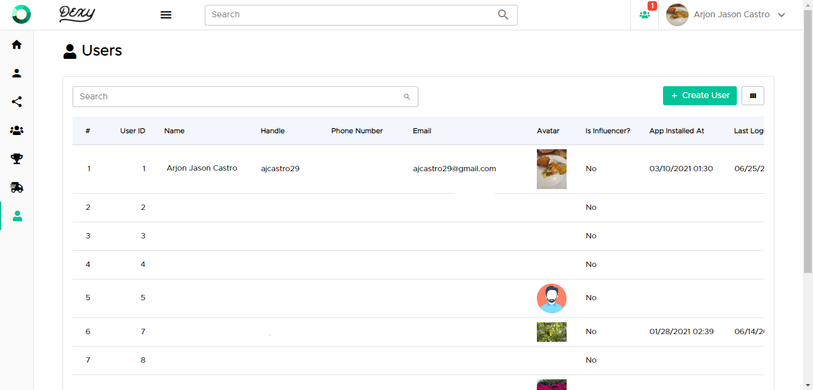This screenshot has width=813, height=390.
Task: Click the user ID 8 cell
Action: (143, 360)
